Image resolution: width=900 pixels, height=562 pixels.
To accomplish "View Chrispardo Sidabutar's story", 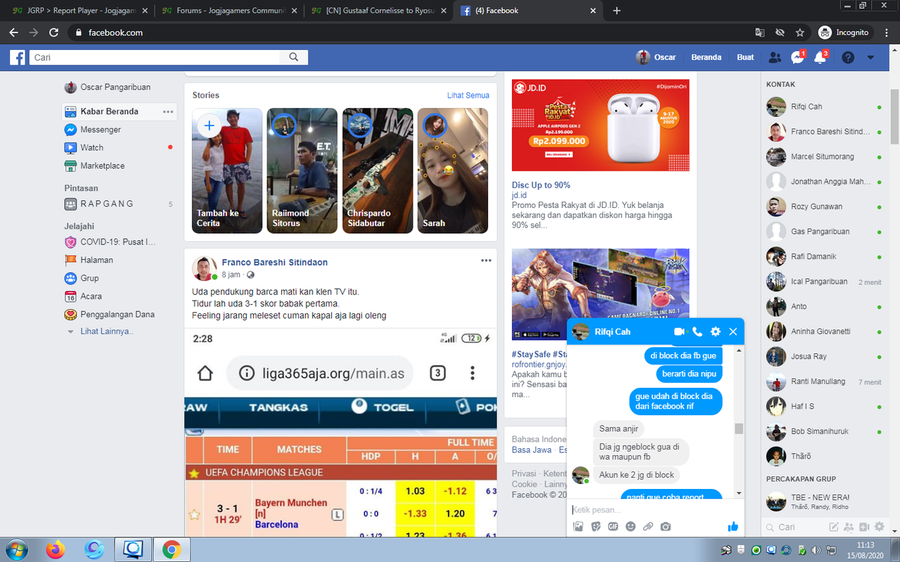I will pyautogui.click(x=378, y=171).
